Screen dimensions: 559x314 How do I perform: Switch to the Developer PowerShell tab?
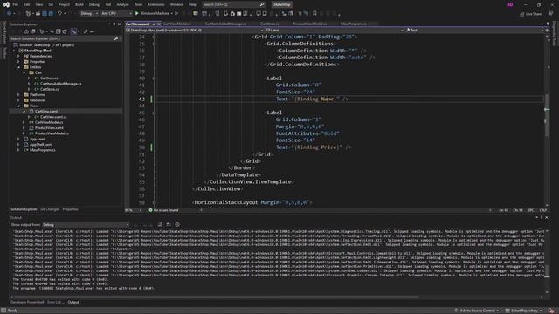(x=27, y=302)
